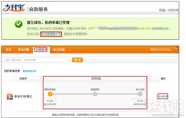Click the 2013-03-06 start date label
The height and width of the screenshot is (118, 186).
click(x=50, y=104)
